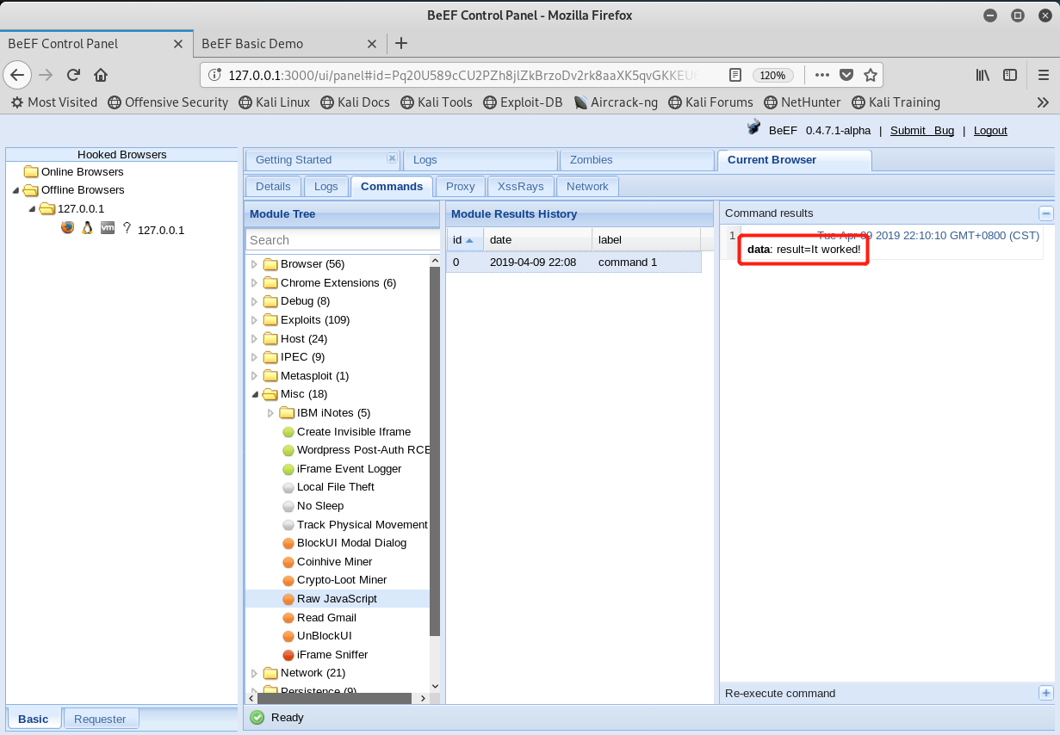Click the module Search input field
Screen dimensions: 1060x735
[x=343, y=240]
